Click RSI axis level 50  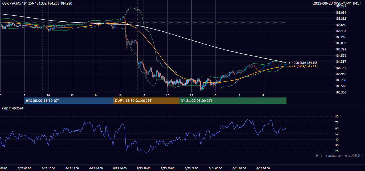pyautogui.click(x=337, y=134)
